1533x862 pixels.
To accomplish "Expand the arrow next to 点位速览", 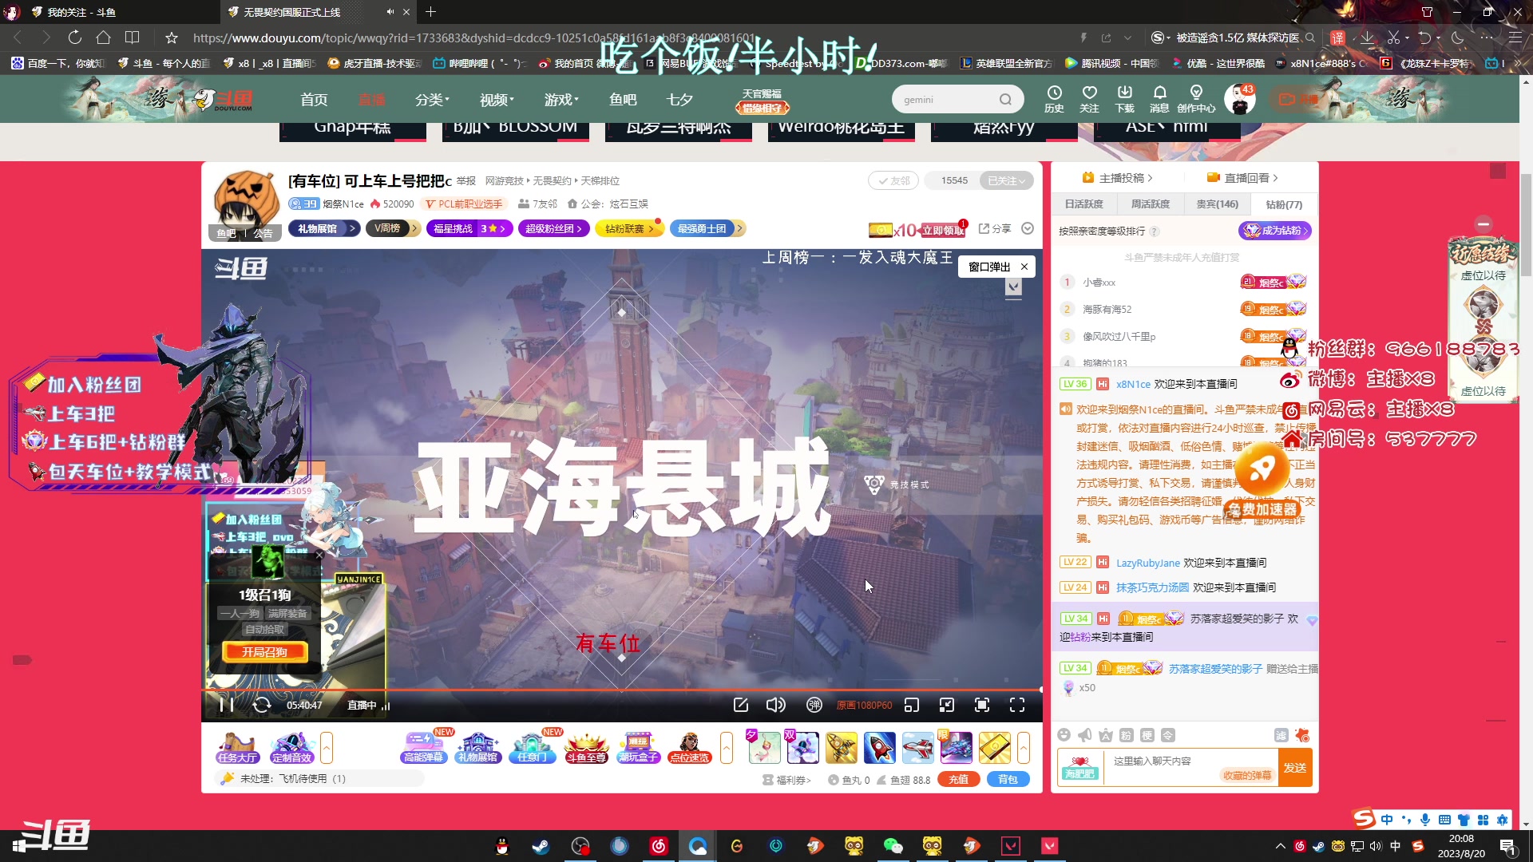I will (x=727, y=748).
